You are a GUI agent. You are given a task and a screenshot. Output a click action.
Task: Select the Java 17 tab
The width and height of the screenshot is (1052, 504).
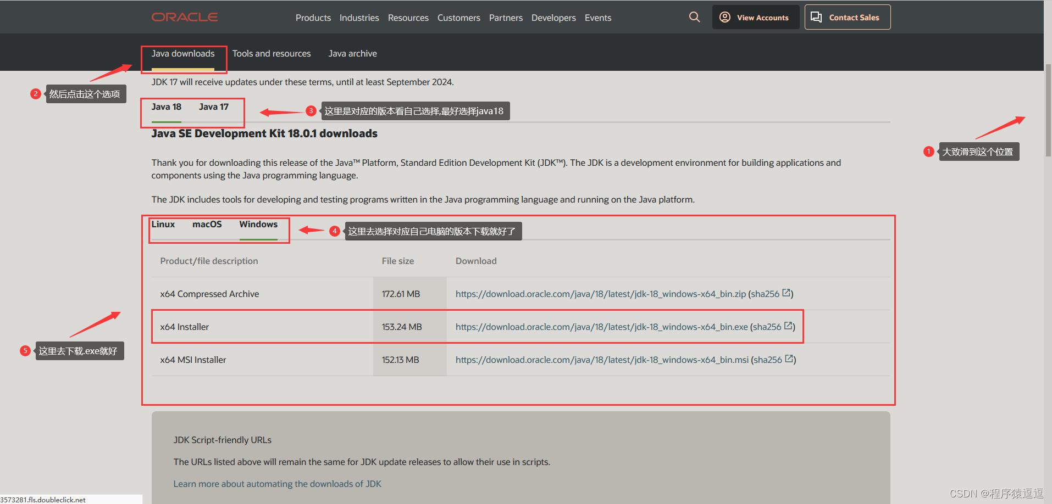coord(214,107)
